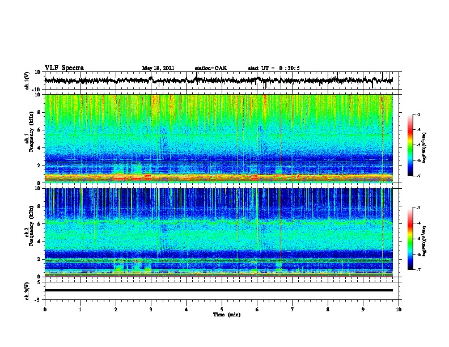Image resolution: width=449 pixels, height=347 pixels.
Task: Click time axis tick label "9"
Action: pos(363,310)
